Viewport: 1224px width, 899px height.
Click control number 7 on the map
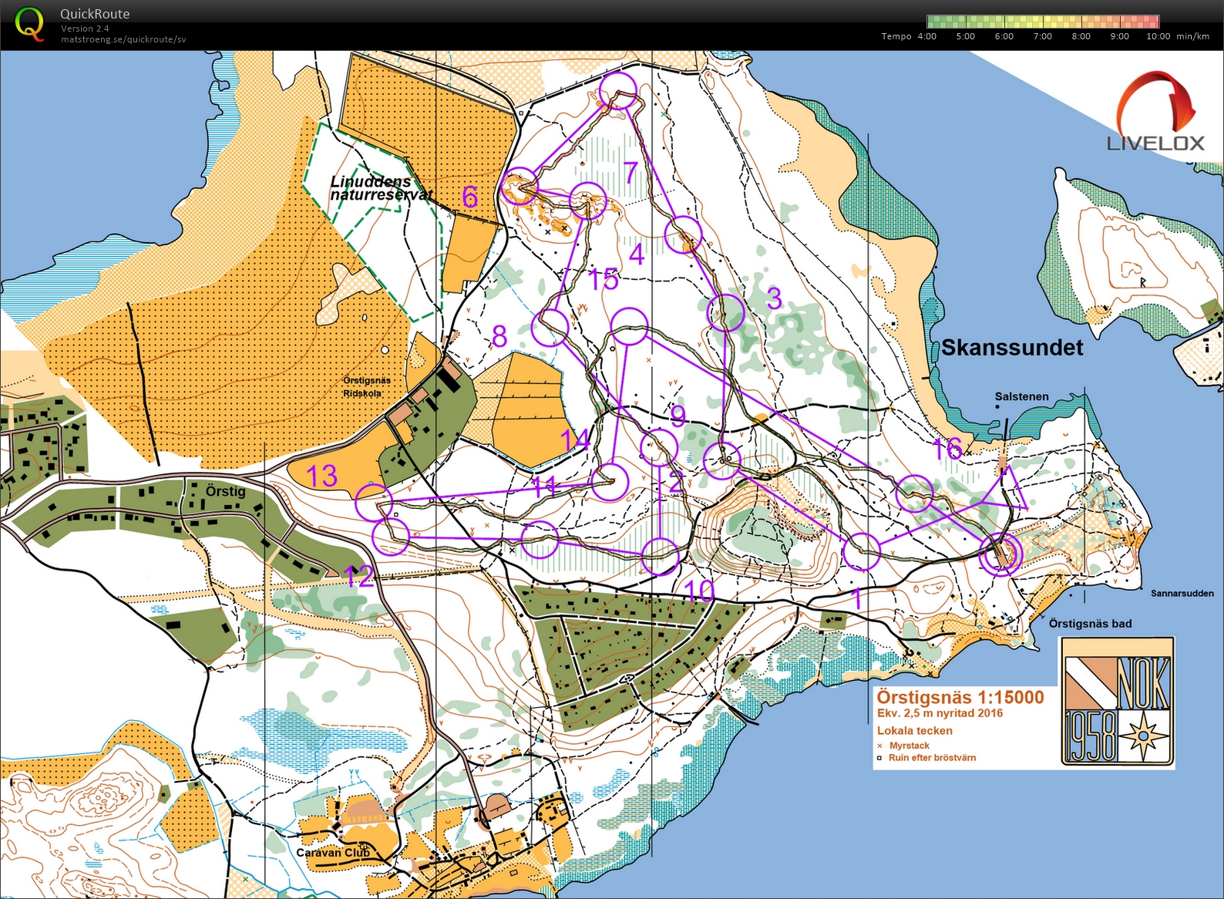point(630,173)
